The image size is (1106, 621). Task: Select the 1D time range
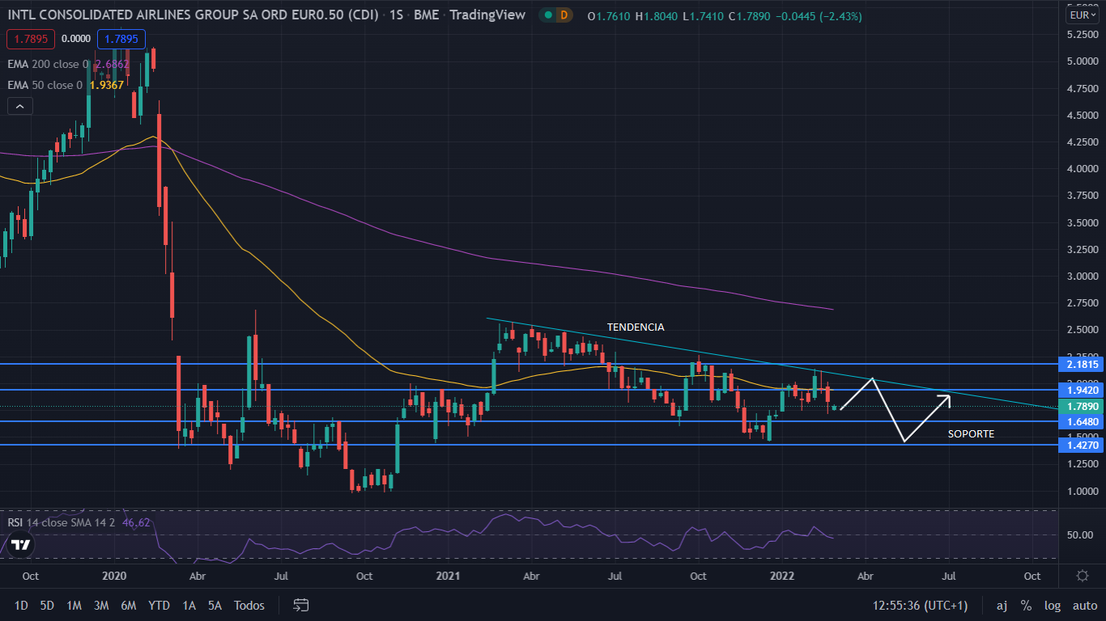click(21, 605)
